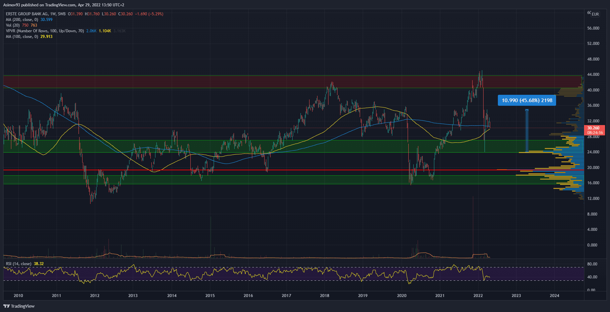Click the 2022 label on time axis
Image resolution: width=610 pixels, height=312 pixels.
click(478, 296)
